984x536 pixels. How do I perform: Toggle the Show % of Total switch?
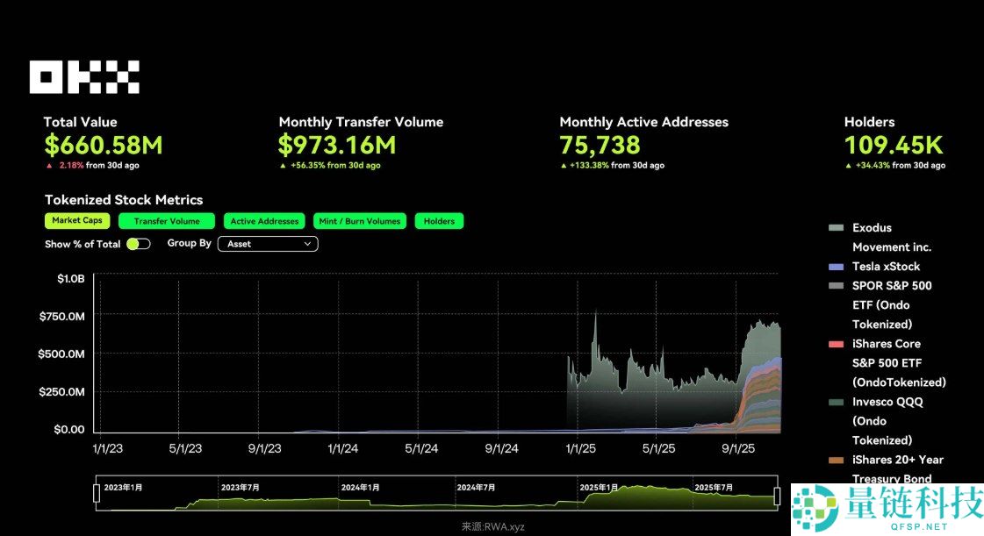tap(138, 244)
